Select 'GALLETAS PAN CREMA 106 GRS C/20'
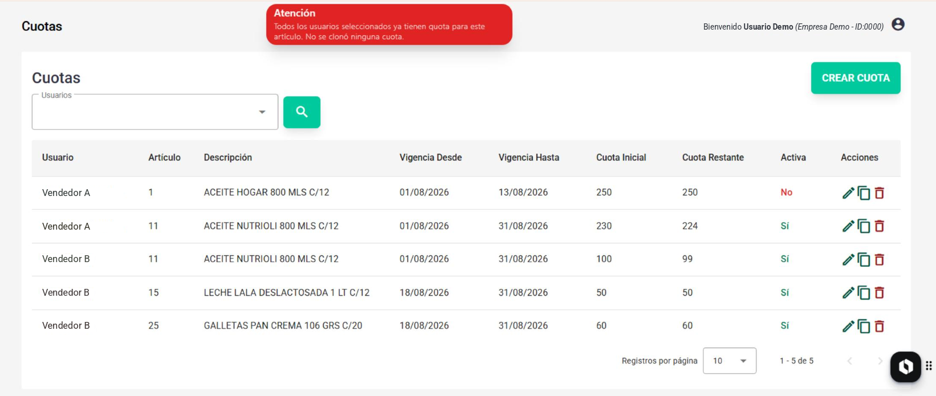 click(x=283, y=326)
